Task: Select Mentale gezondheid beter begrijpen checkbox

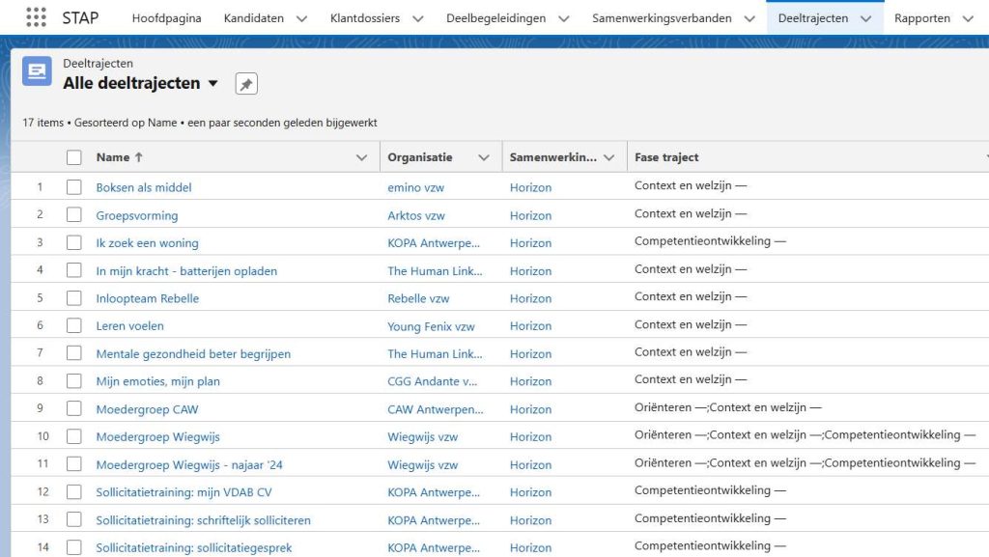Action: click(73, 353)
